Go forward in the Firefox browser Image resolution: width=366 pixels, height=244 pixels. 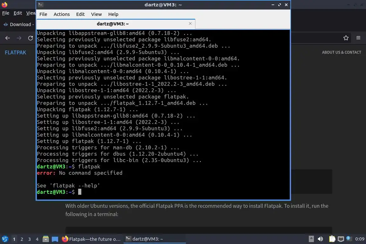[19, 38]
